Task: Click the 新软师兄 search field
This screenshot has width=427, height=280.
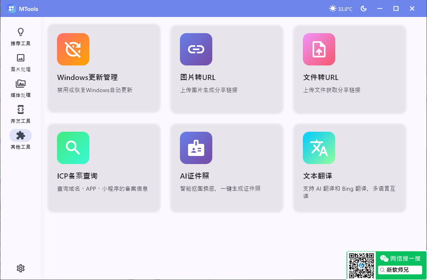Action: [x=400, y=270]
